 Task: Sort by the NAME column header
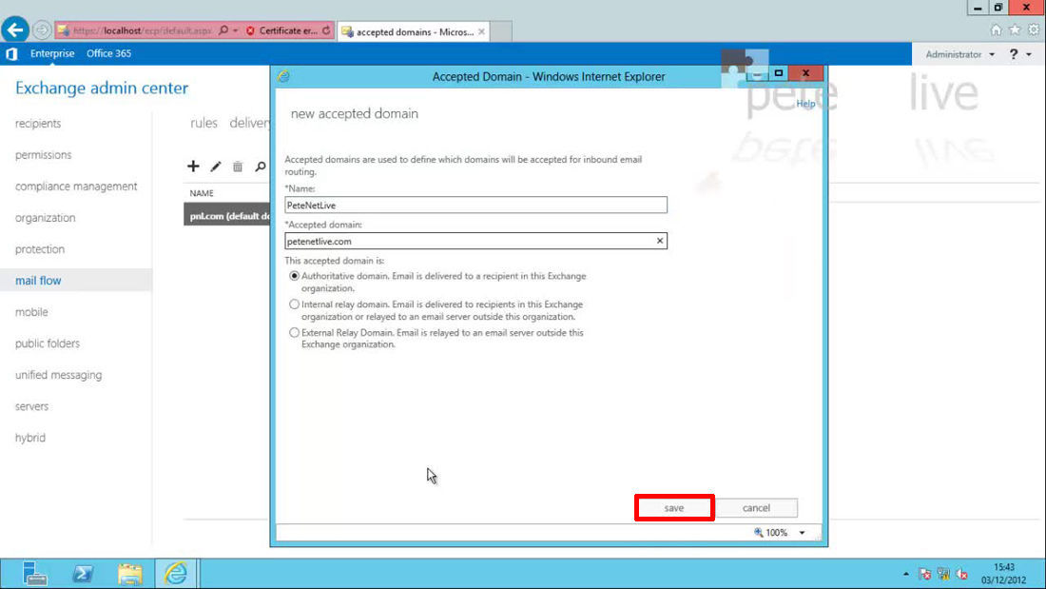[202, 193]
